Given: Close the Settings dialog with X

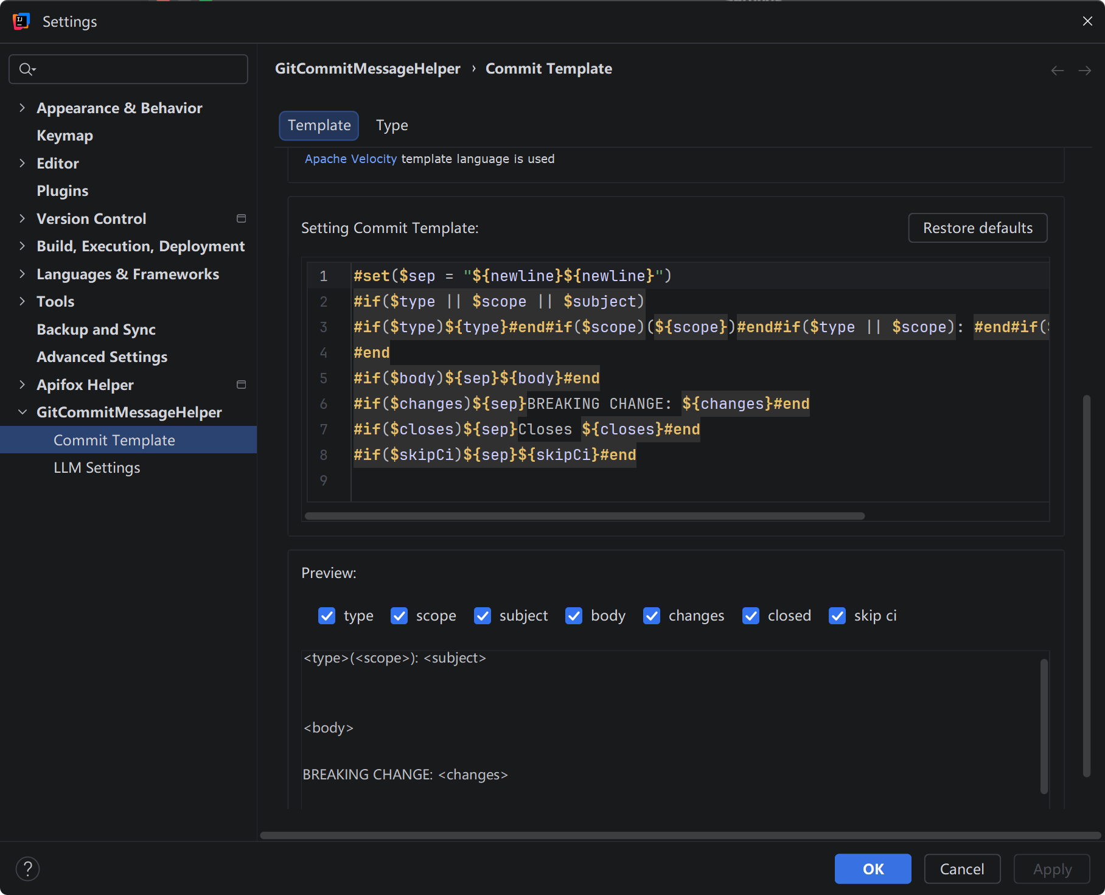Looking at the screenshot, I should 1087,21.
